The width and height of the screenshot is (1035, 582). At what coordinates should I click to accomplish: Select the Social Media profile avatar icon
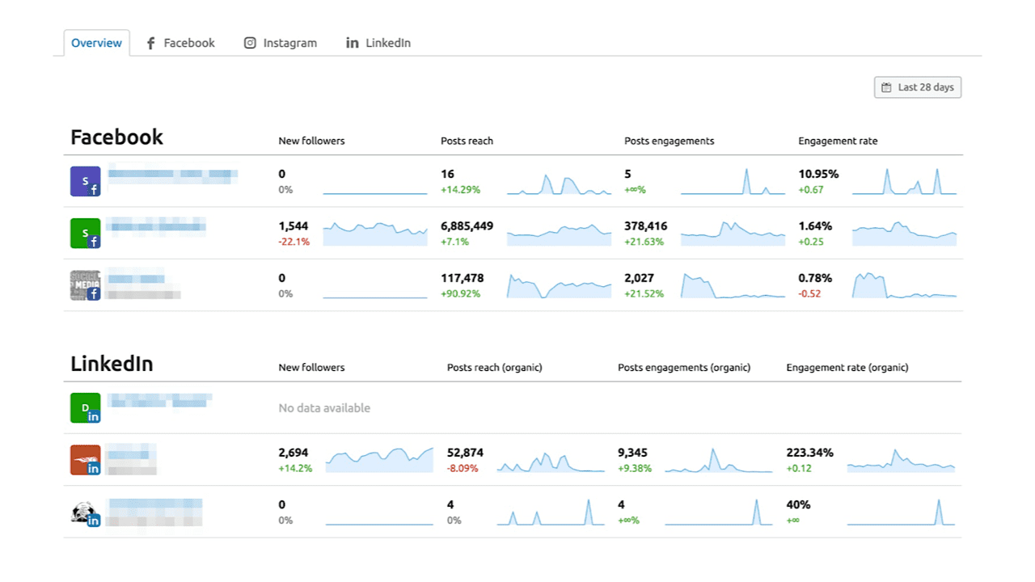(85, 285)
